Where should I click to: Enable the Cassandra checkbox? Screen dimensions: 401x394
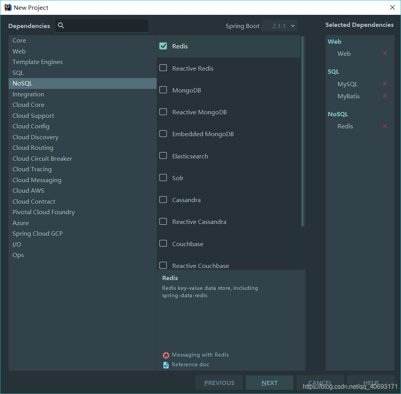click(163, 199)
